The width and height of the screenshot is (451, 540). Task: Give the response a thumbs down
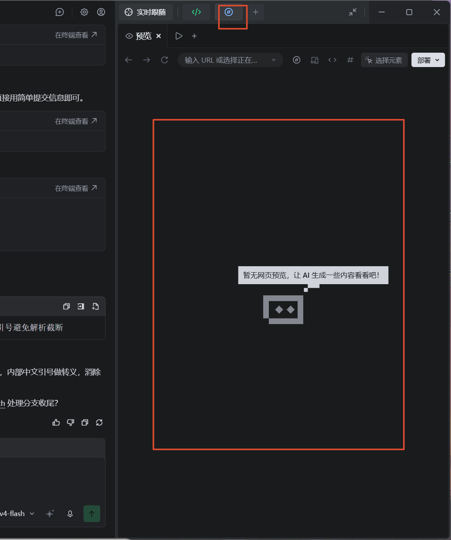pos(71,422)
